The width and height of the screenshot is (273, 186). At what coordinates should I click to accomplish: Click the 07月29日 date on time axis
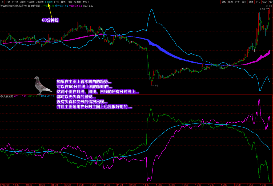(x=5, y=185)
